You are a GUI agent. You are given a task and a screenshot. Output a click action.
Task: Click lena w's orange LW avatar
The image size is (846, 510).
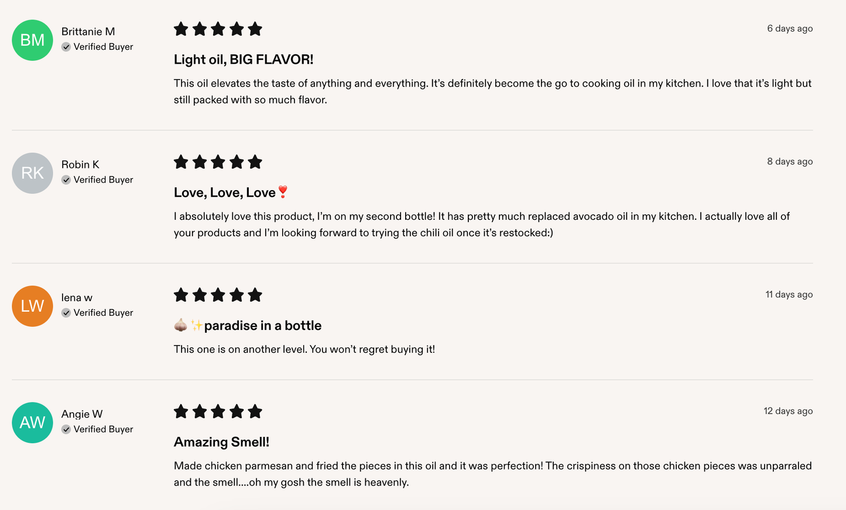32,306
